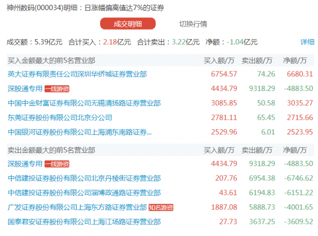This screenshot has height=236, width=318.
Task: Click sell amount 74.26
Action: (266, 74)
